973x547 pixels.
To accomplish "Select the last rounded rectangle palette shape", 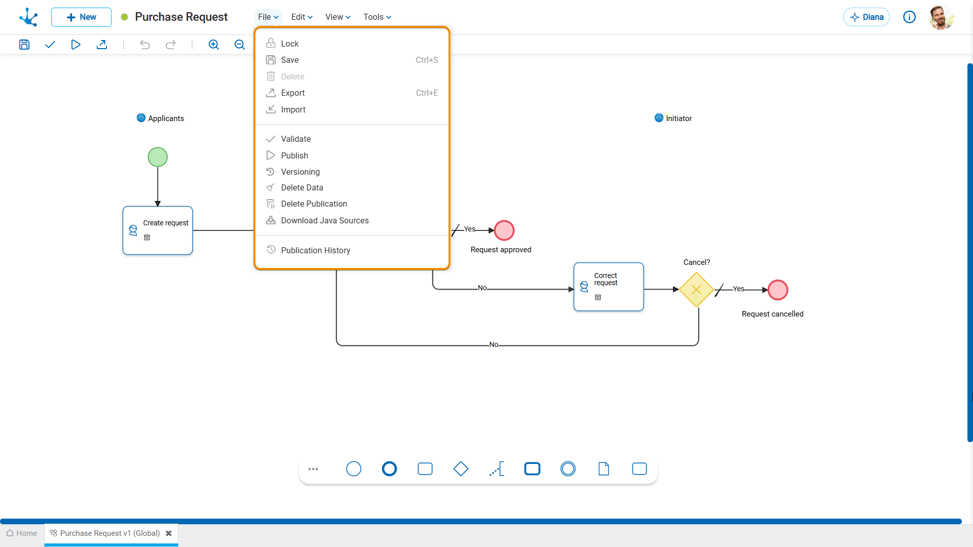I will (640, 469).
